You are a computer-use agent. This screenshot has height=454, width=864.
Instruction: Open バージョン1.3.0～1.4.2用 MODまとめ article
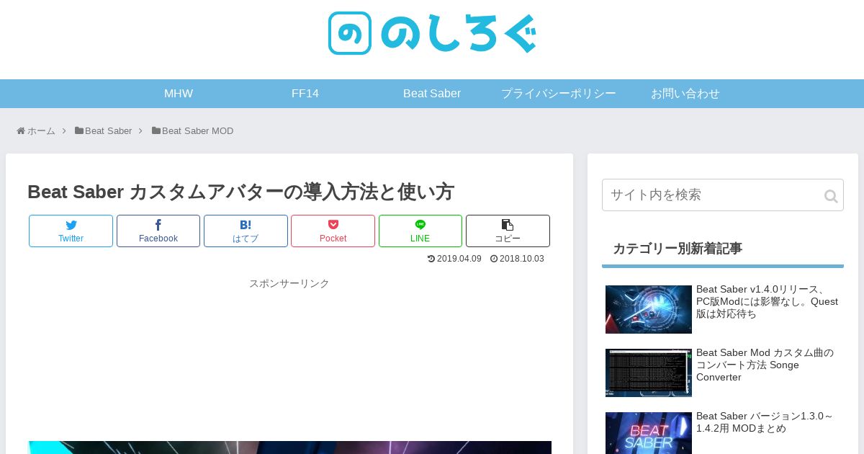(765, 422)
